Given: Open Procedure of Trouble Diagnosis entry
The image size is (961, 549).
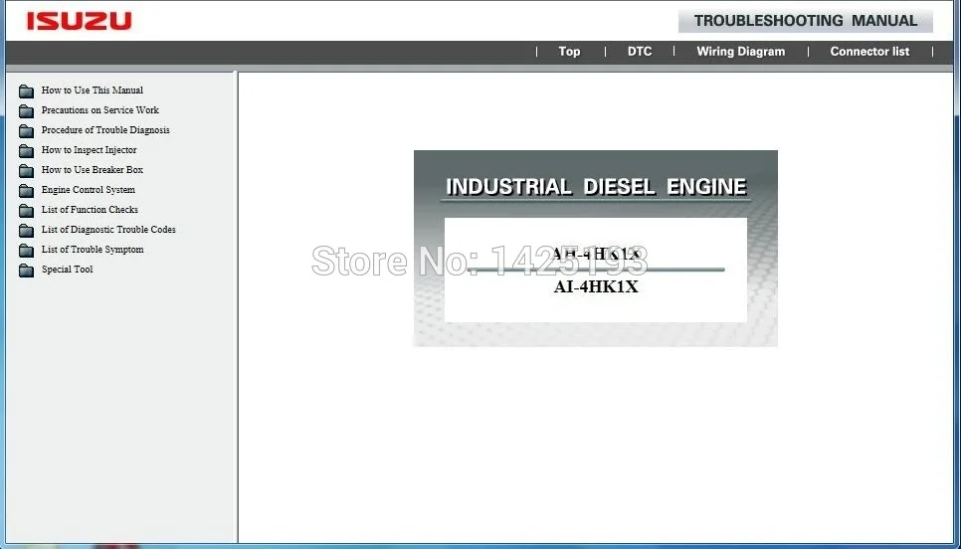Looking at the screenshot, I should (x=105, y=130).
